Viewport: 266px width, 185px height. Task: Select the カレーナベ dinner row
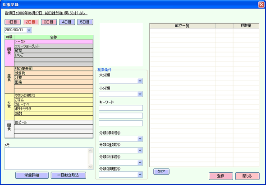click(54, 104)
